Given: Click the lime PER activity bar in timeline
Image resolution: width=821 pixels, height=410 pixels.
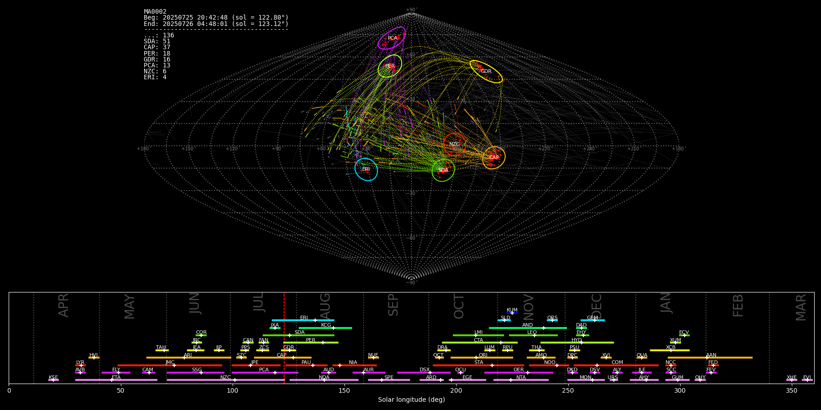Looking at the screenshot, I should click(311, 343).
